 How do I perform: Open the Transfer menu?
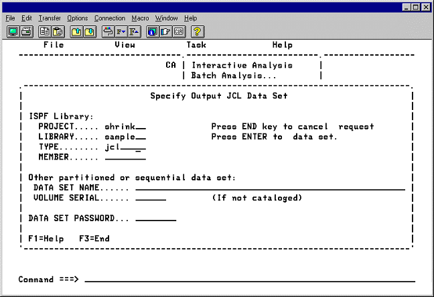click(49, 18)
